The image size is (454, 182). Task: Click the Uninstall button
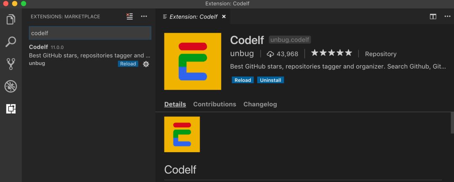click(270, 80)
